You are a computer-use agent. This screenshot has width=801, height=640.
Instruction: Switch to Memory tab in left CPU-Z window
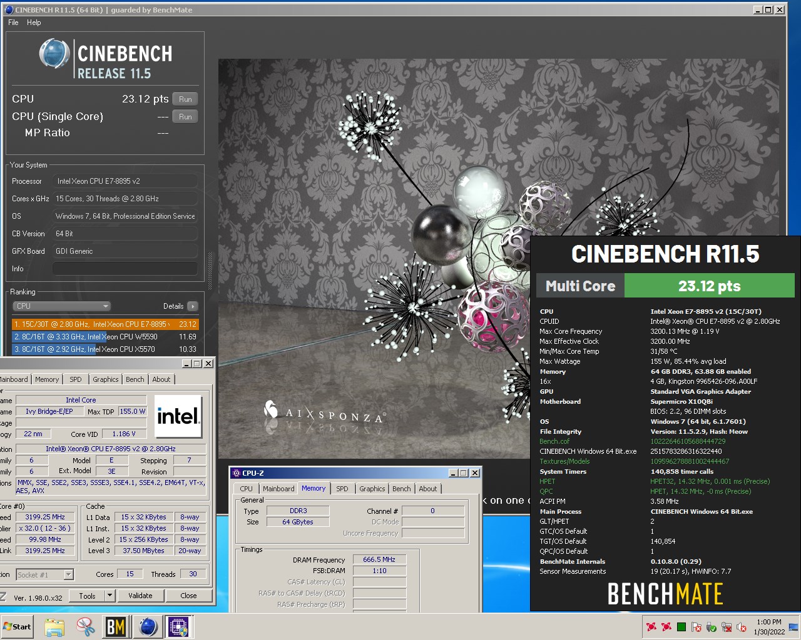coord(47,379)
